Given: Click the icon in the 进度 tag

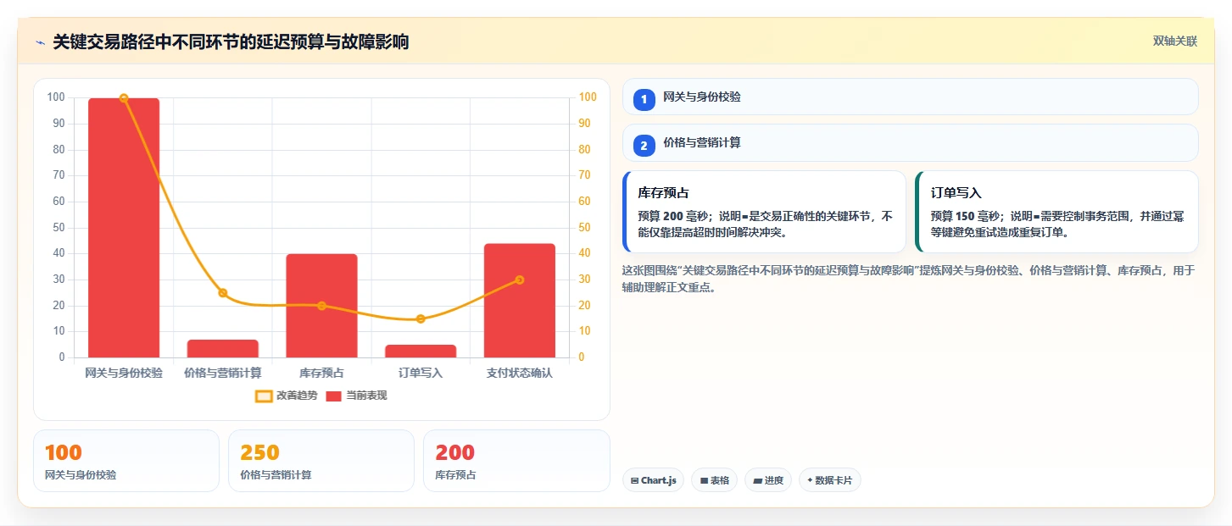Looking at the screenshot, I should [757, 480].
